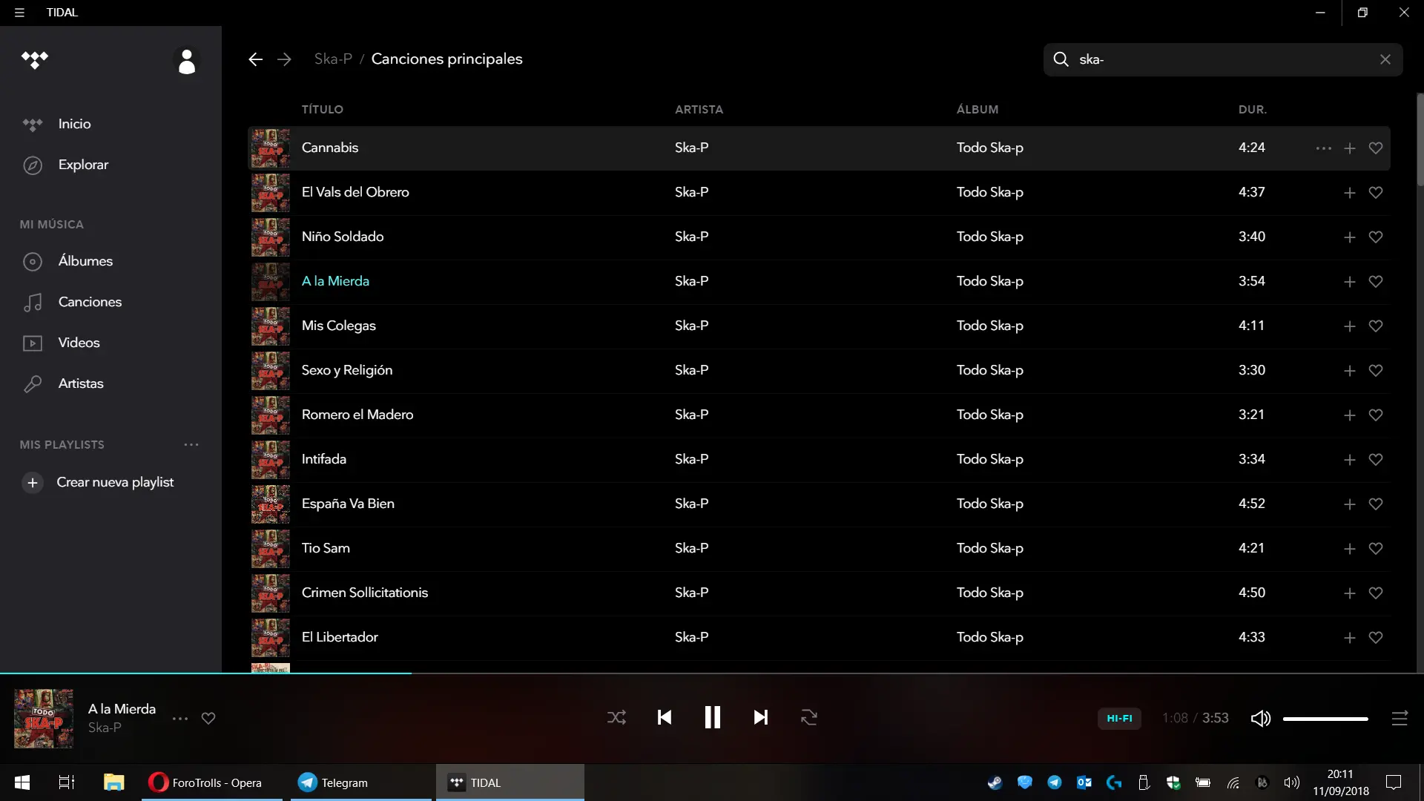This screenshot has width=1424, height=801.
Task: Open options for now playing track
Action: (x=180, y=719)
